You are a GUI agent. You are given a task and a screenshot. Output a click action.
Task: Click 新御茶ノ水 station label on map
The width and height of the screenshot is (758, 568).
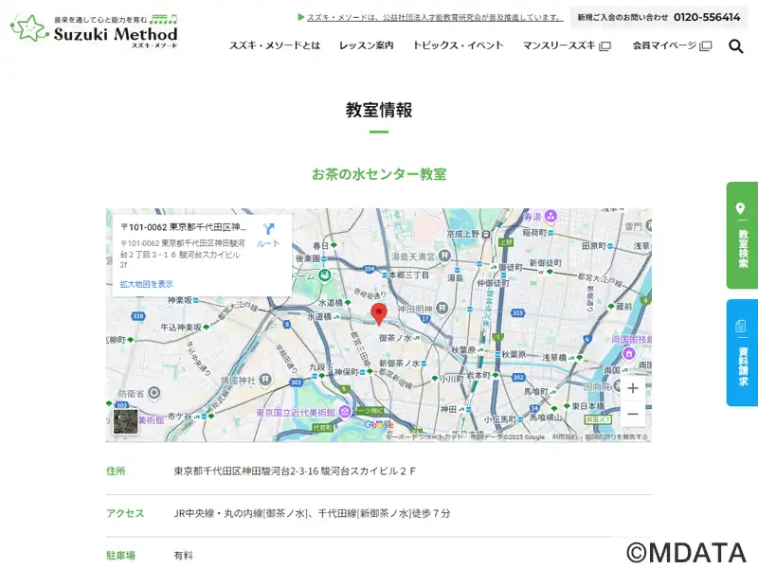click(x=399, y=364)
